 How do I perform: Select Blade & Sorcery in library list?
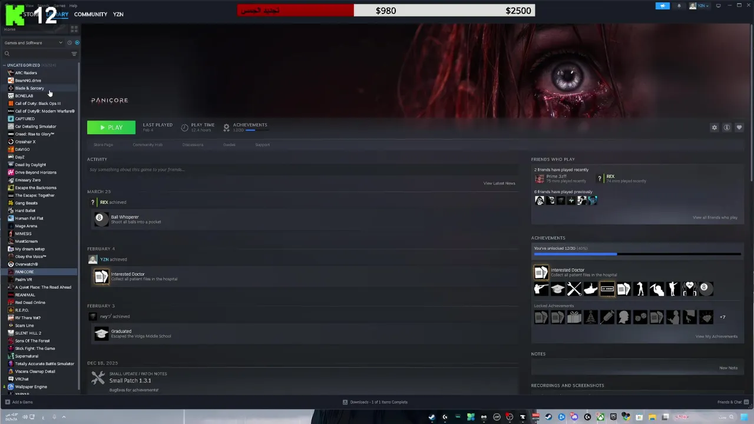tap(29, 88)
